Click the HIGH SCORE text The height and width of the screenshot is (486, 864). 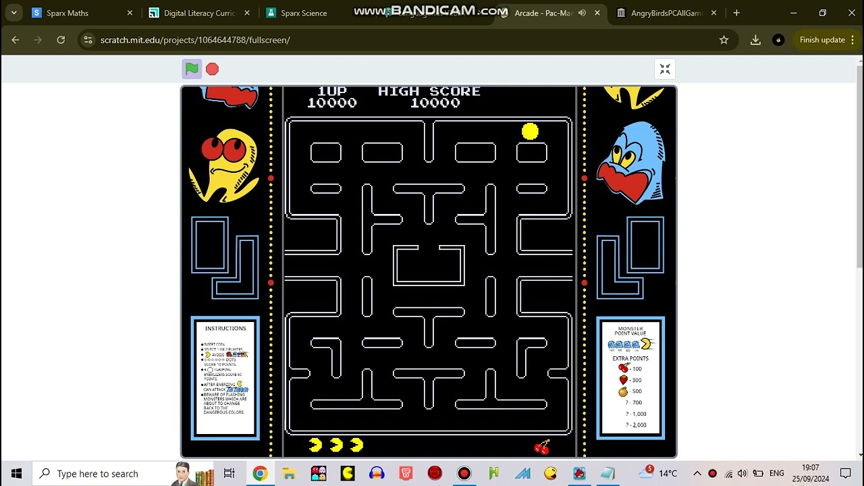click(x=429, y=91)
